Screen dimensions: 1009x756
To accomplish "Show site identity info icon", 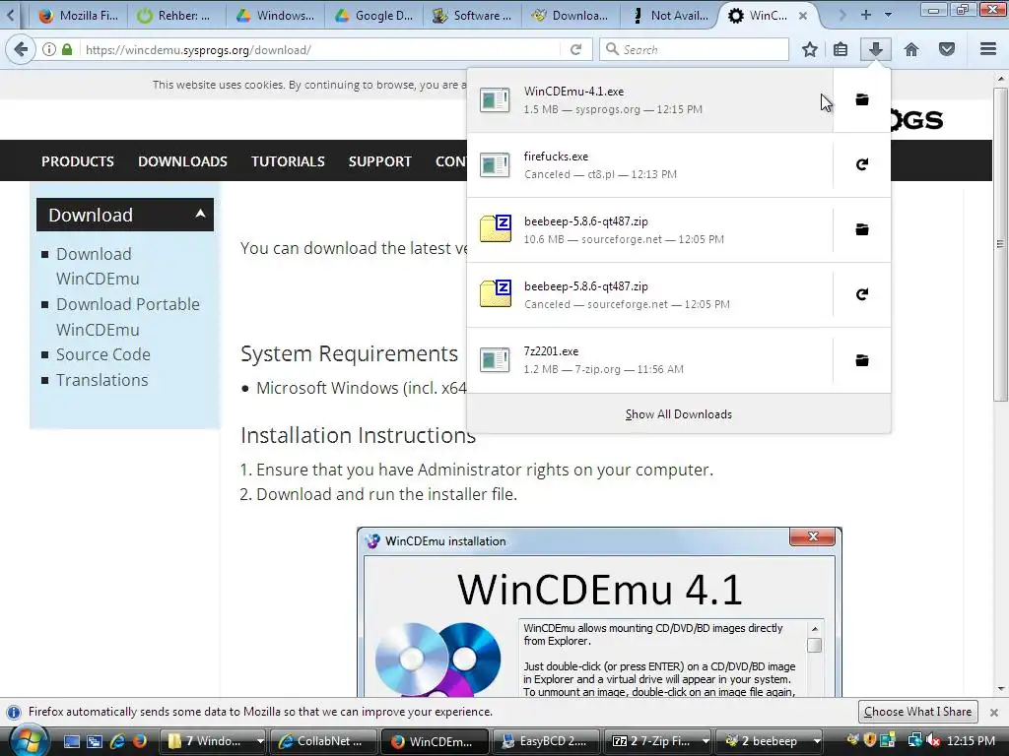I will [49, 49].
